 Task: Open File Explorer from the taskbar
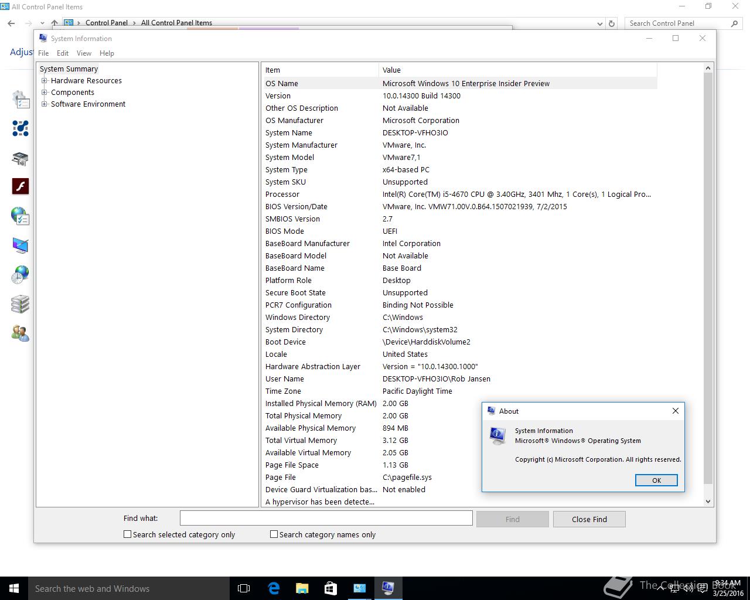[x=302, y=588]
